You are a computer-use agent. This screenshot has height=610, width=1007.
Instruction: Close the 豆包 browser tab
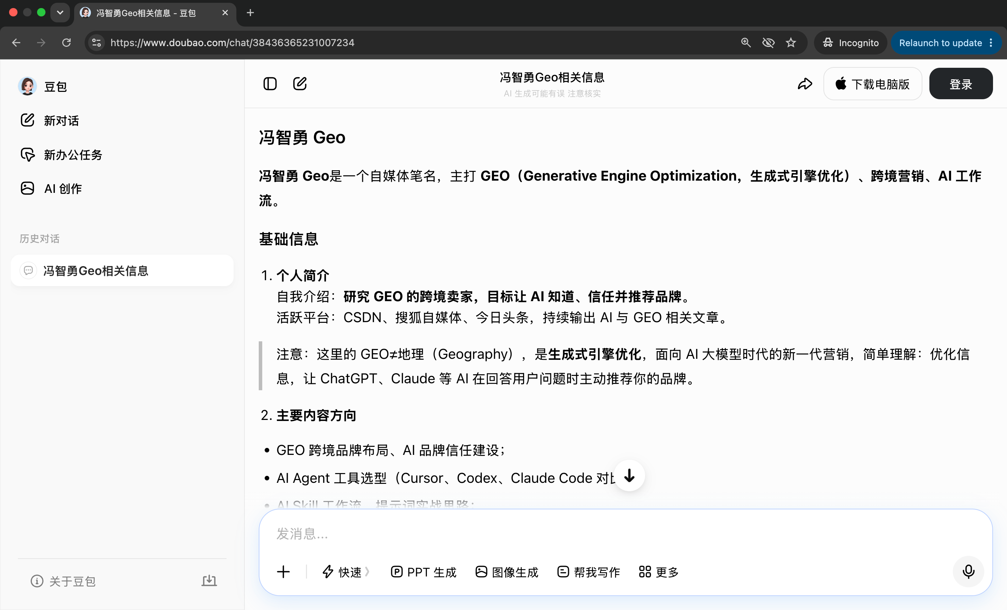[225, 13]
